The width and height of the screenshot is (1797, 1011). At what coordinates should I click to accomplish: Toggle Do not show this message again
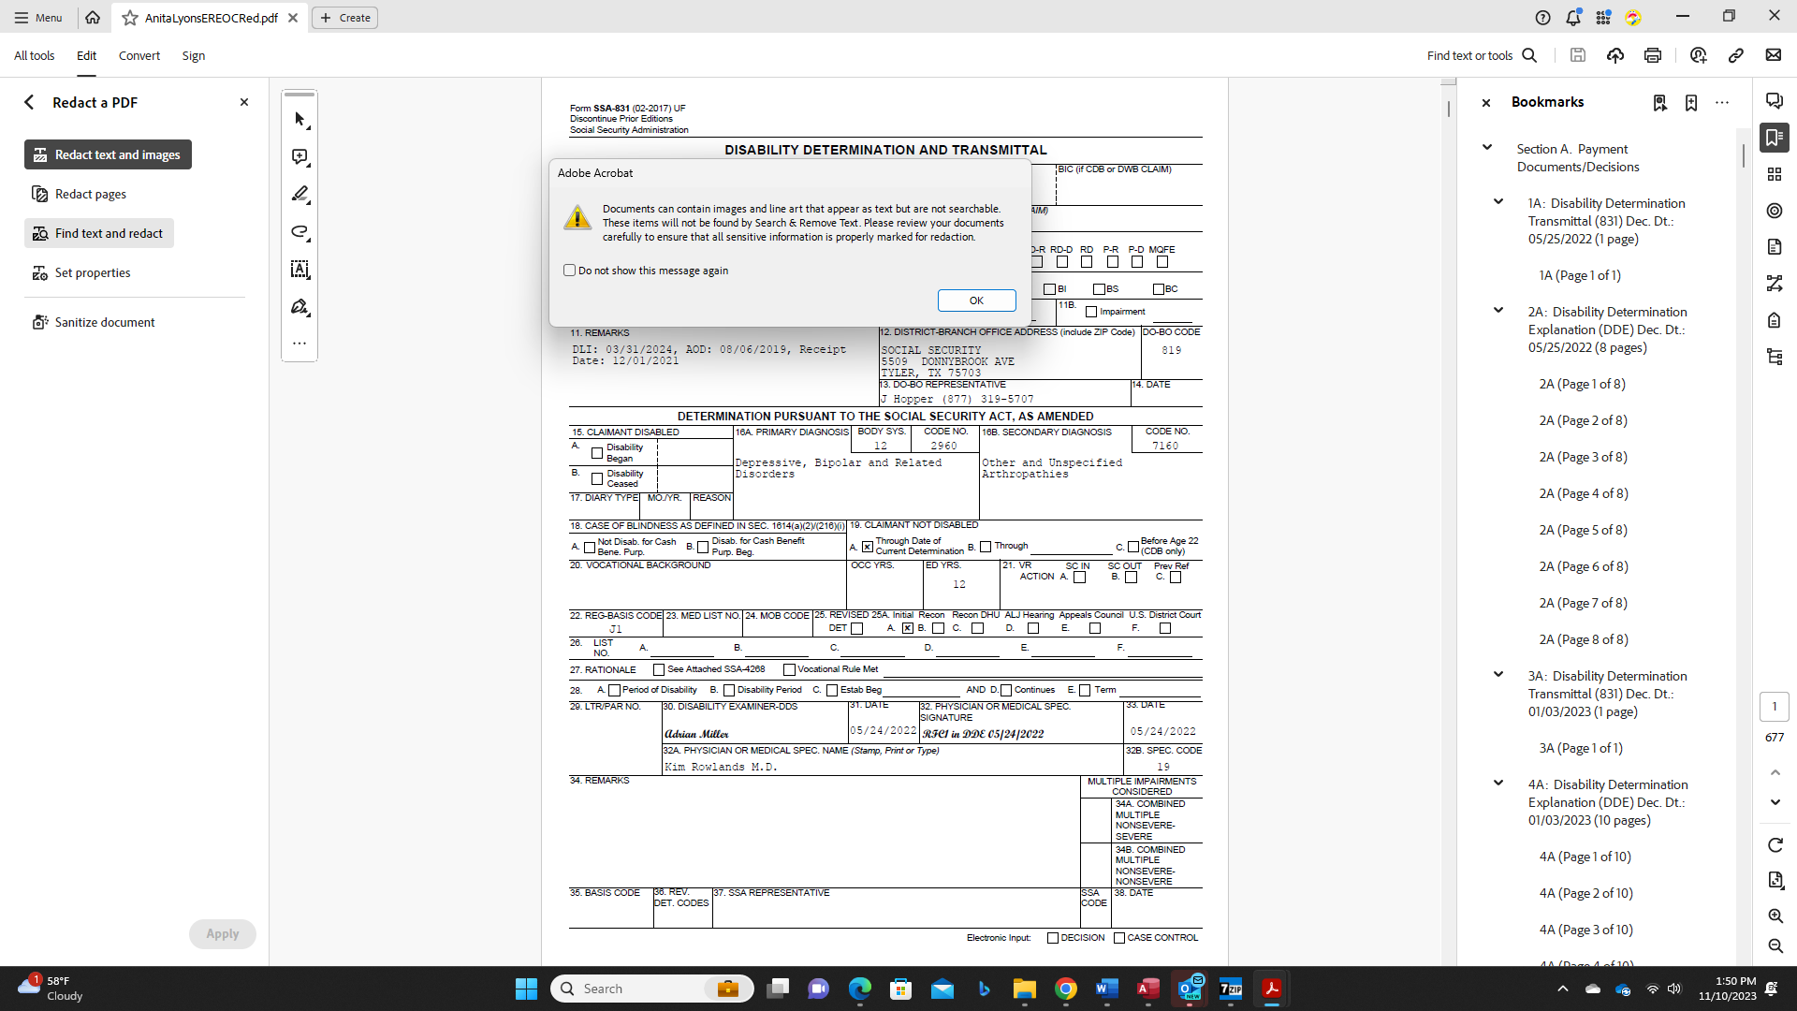(x=572, y=269)
